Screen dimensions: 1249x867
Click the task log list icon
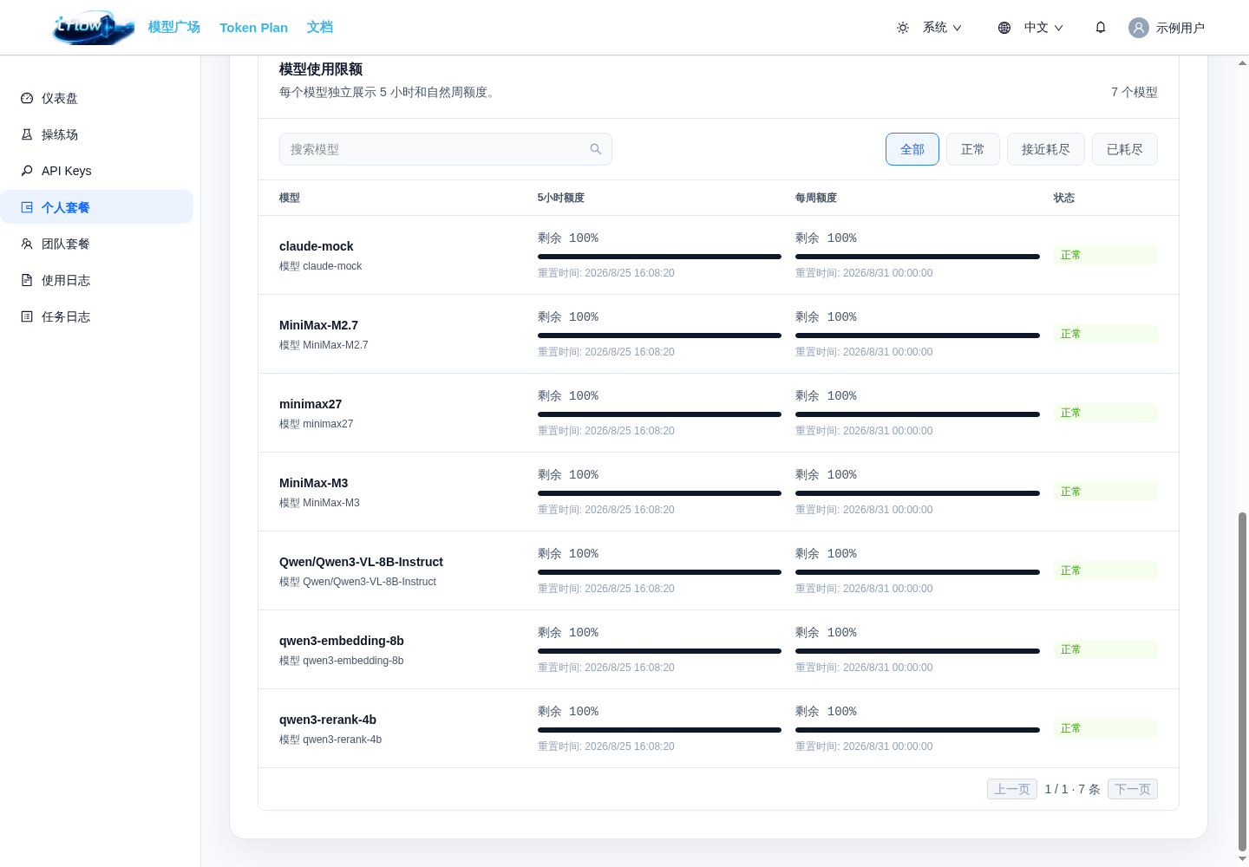point(27,316)
